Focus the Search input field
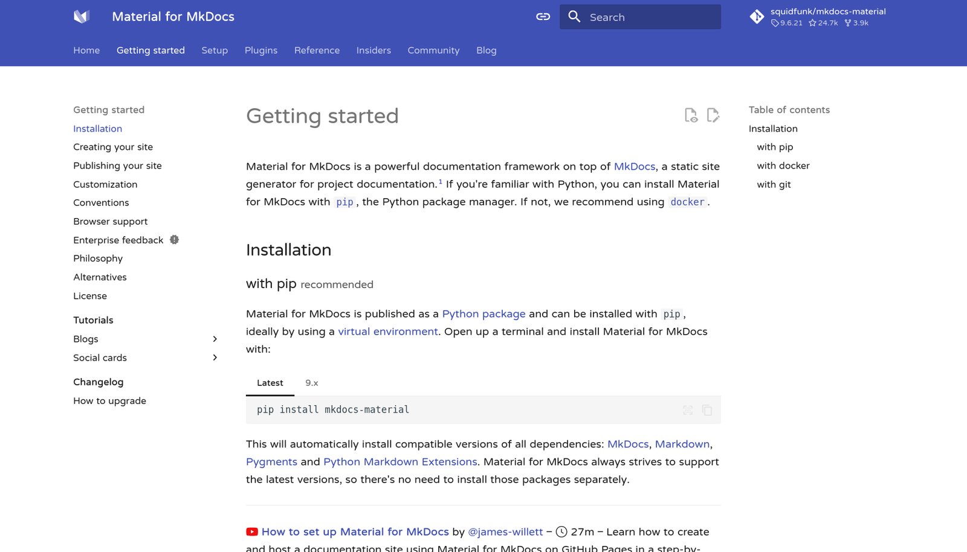The image size is (967, 552). 640,17
